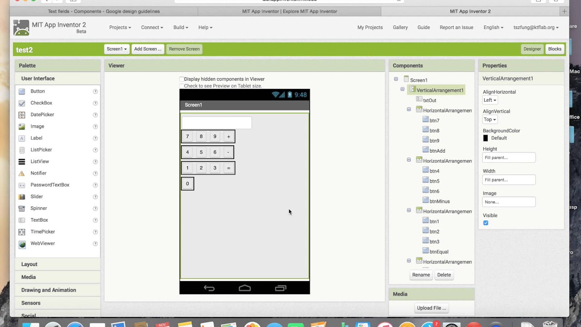581x327 pixels.
Task: Open the Screen1 screen selector dropdown
Action: pyautogui.click(x=117, y=49)
